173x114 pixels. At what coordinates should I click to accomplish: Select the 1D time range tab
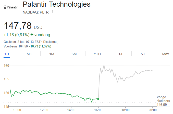tap(7, 54)
